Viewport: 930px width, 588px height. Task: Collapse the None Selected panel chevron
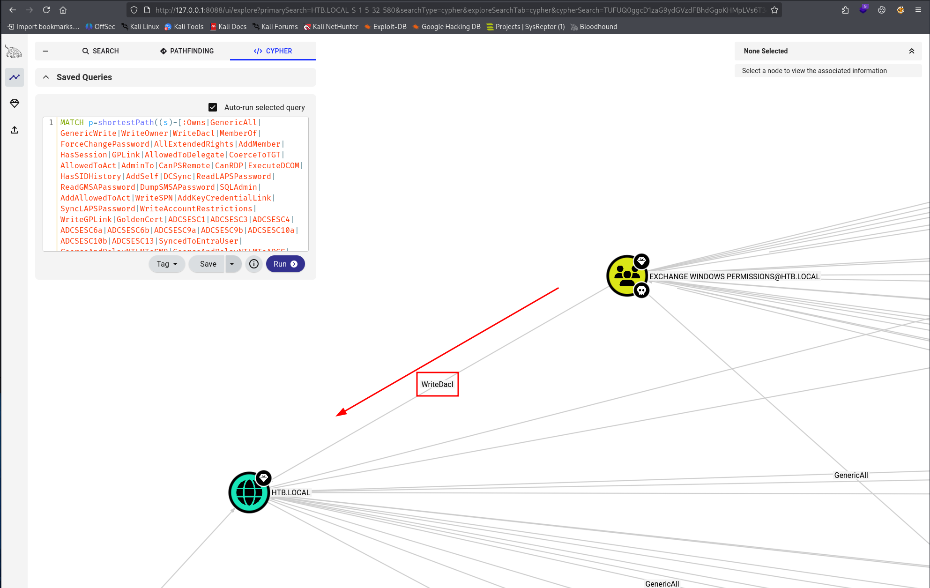click(x=912, y=51)
